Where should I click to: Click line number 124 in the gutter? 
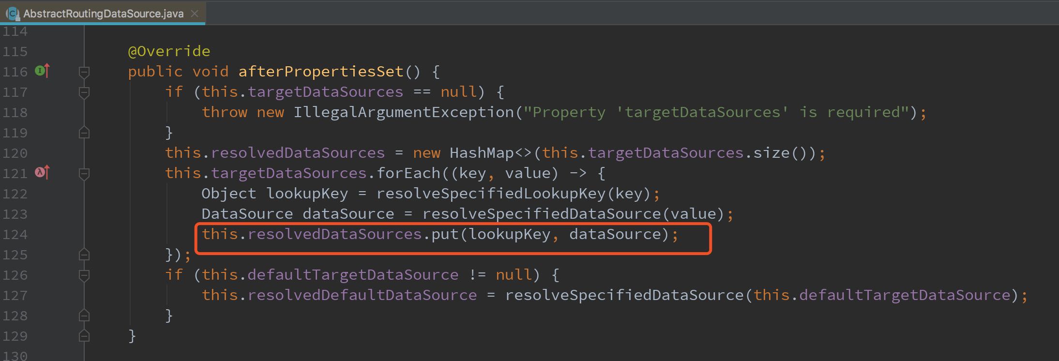(15, 234)
